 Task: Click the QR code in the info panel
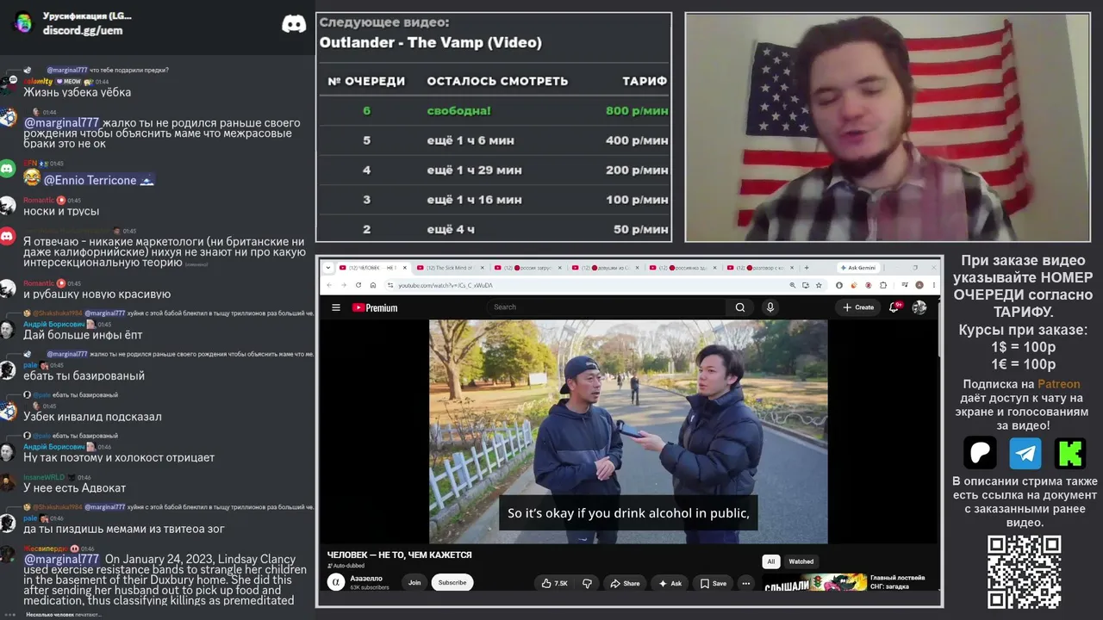(1025, 573)
